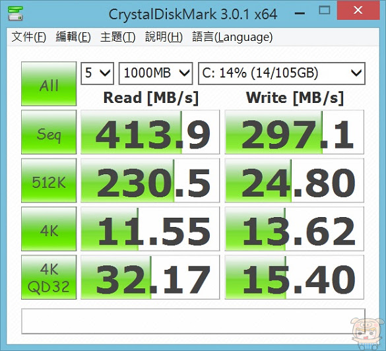
Task: Select the 512K read result 230.5
Action: tap(150, 180)
